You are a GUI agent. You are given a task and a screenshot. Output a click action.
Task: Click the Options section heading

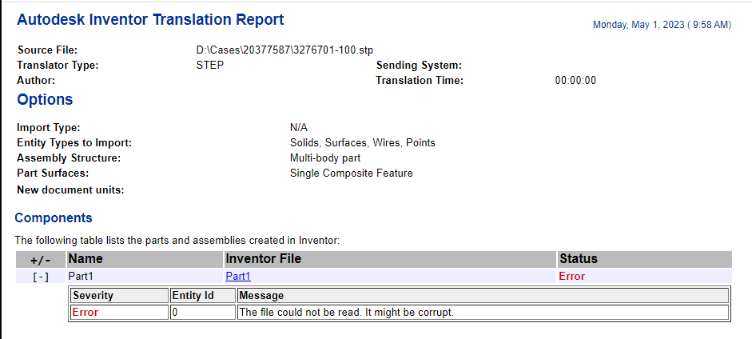coord(45,100)
